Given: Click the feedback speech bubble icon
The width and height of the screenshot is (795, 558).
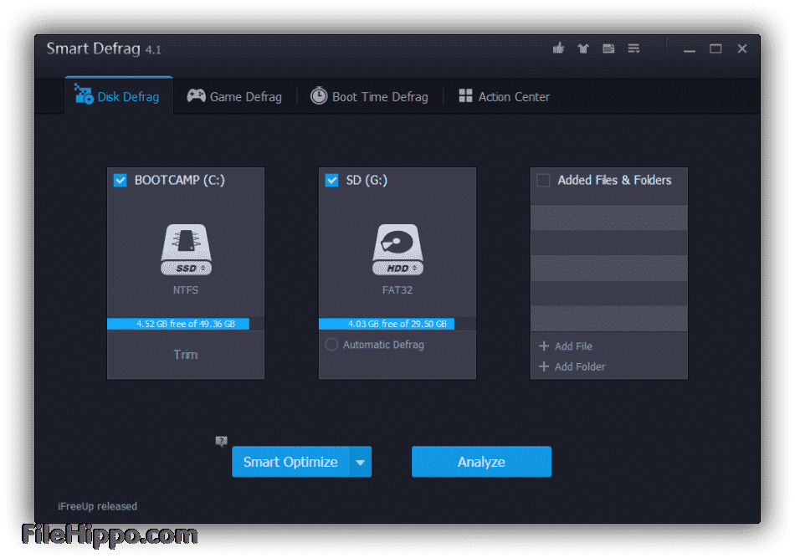Looking at the screenshot, I should click(221, 441).
